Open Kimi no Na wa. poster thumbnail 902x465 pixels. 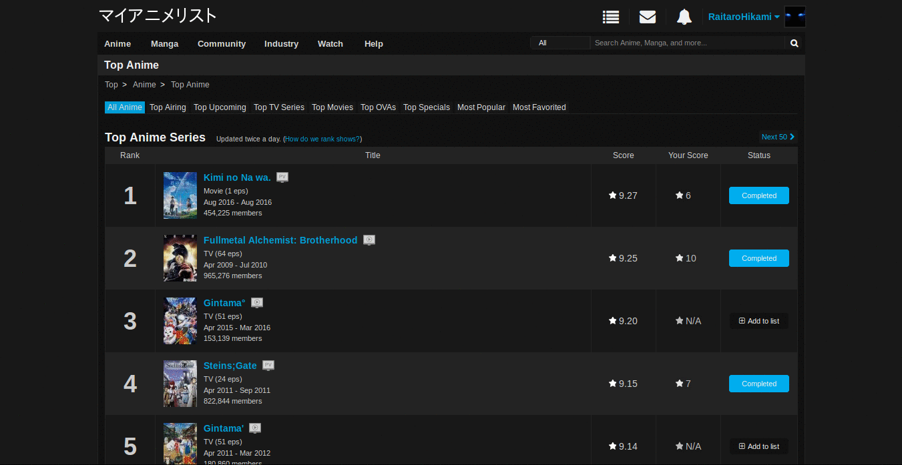click(x=180, y=195)
